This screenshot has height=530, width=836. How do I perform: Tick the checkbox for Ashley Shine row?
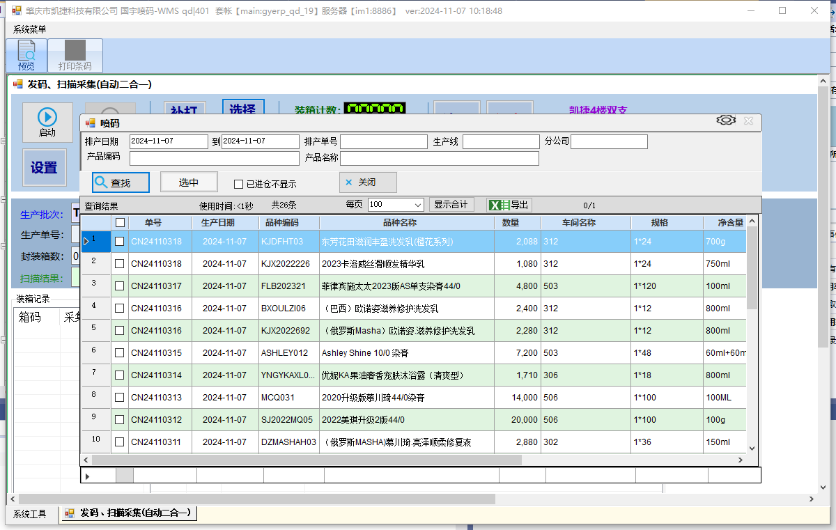pos(120,353)
